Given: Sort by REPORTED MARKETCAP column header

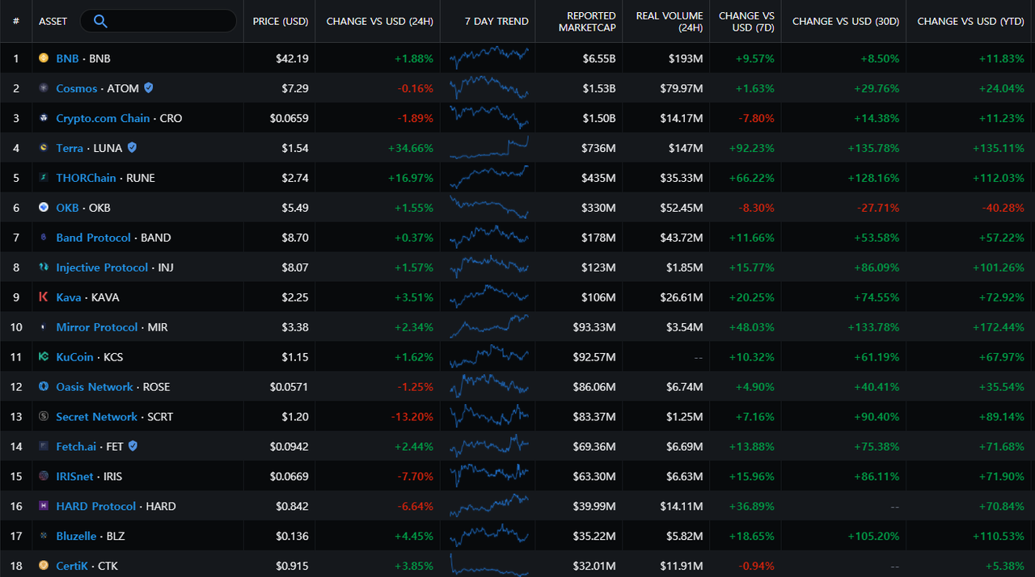Looking at the screenshot, I should point(587,22).
